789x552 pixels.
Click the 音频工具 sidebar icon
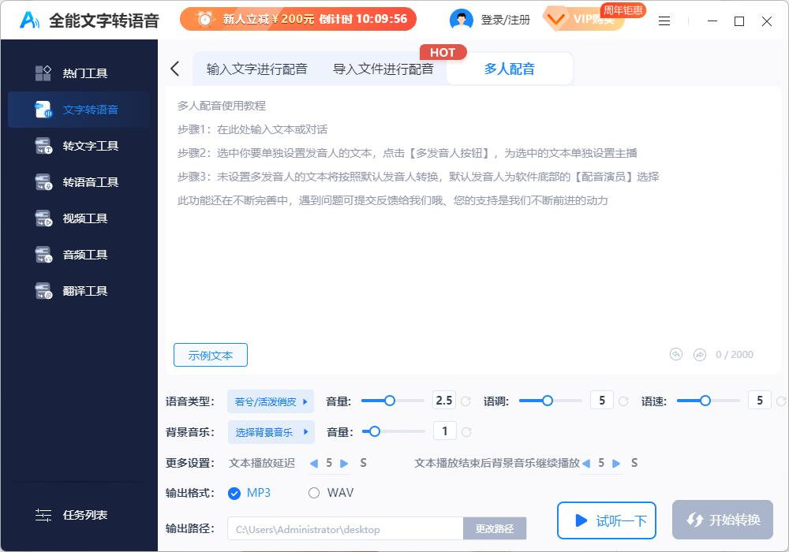pyautogui.click(x=43, y=255)
